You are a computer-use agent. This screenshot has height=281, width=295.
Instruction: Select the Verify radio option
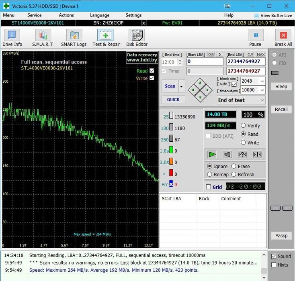tap(243, 126)
